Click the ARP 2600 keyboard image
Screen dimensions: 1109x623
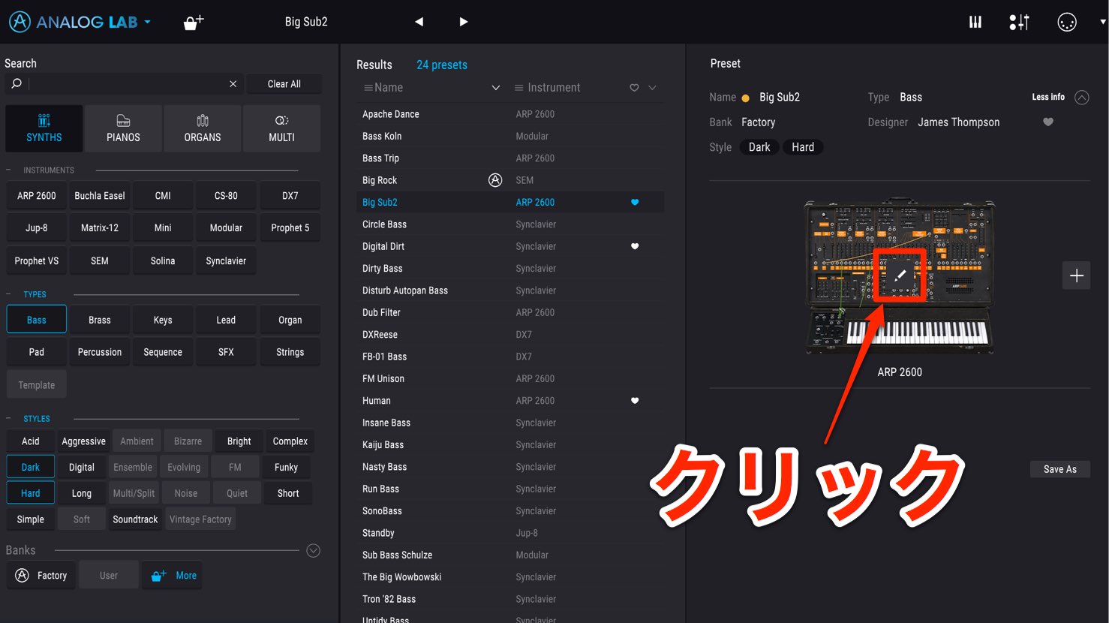(x=900, y=276)
